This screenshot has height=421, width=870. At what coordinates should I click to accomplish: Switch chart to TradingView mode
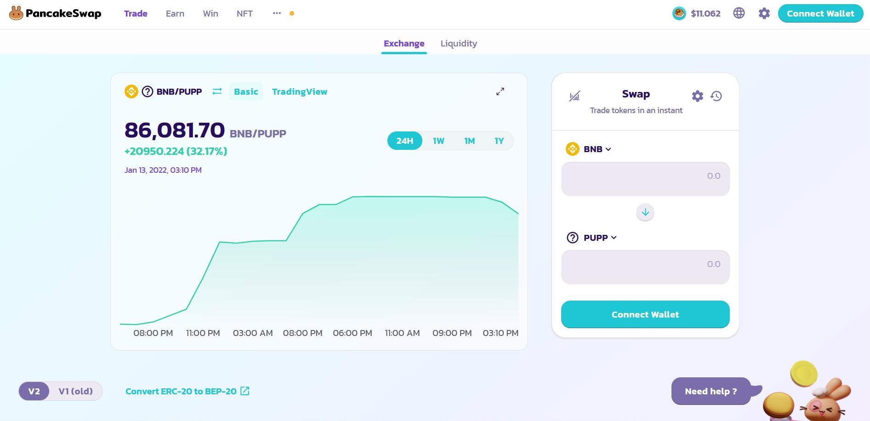click(x=299, y=91)
